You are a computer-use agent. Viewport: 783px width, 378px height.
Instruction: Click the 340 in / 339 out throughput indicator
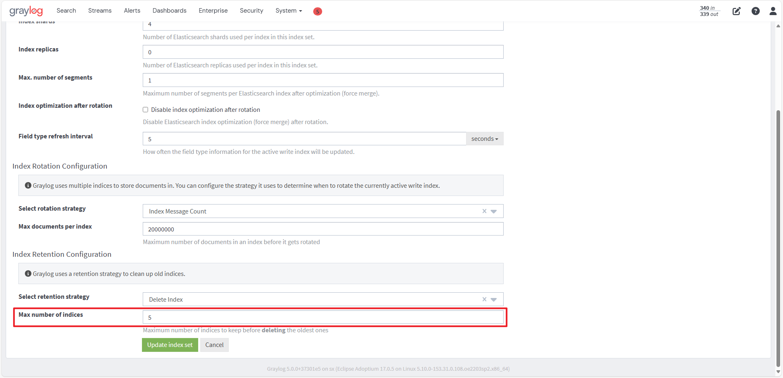click(710, 11)
